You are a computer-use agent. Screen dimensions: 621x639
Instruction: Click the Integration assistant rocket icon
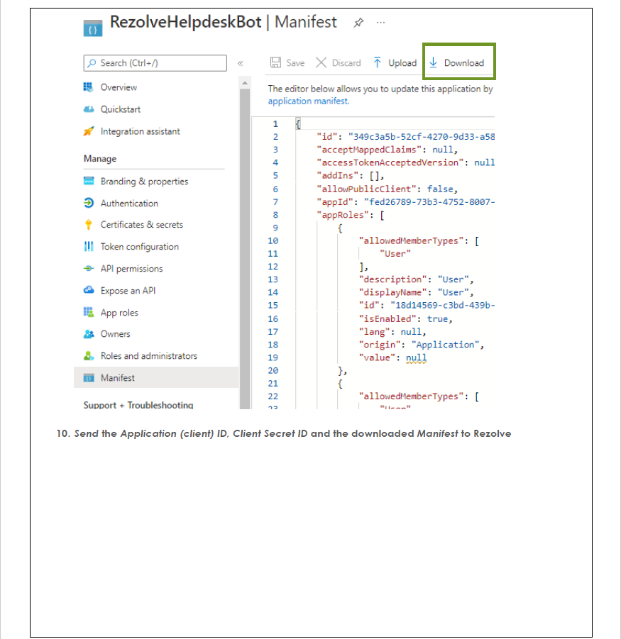coord(89,131)
